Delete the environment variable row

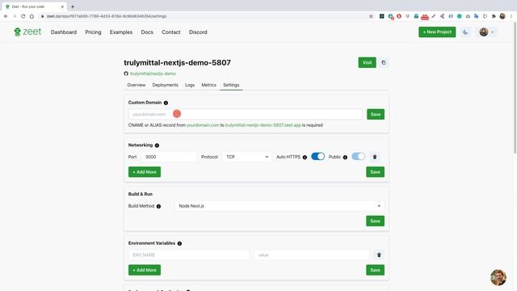379,255
